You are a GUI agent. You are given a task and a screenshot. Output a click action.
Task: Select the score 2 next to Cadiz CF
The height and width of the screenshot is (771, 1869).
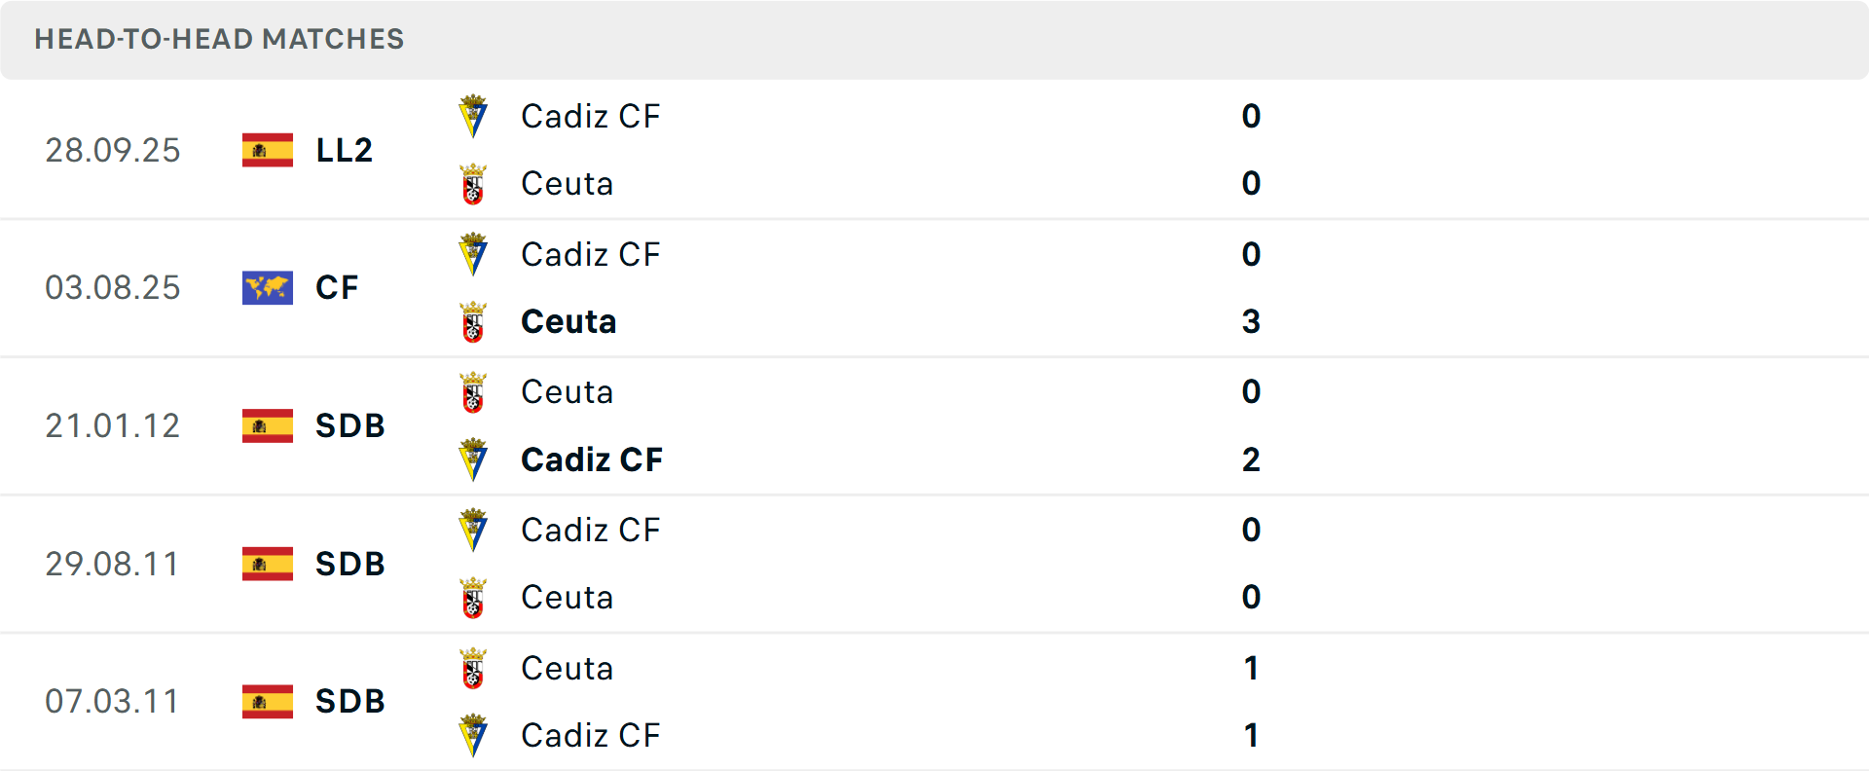point(1251,459)
